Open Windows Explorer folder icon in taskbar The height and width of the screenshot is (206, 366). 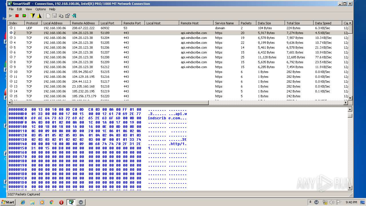tap(32, 202)
